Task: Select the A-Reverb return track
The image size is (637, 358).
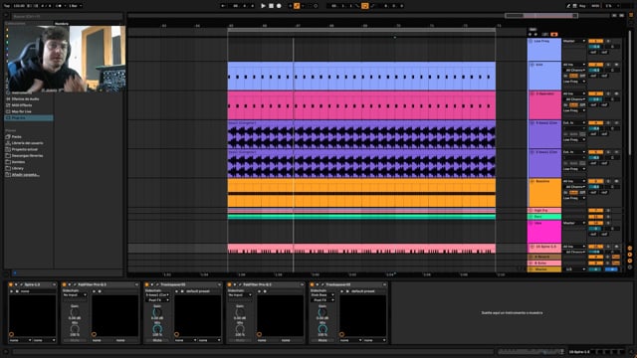Action: point(541,257)
